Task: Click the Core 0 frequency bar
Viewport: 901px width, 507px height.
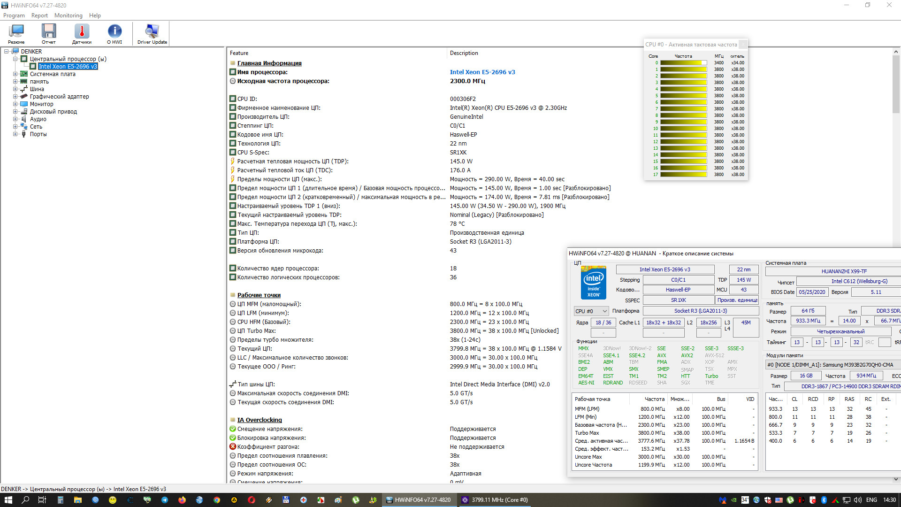Action: point(683,63)
